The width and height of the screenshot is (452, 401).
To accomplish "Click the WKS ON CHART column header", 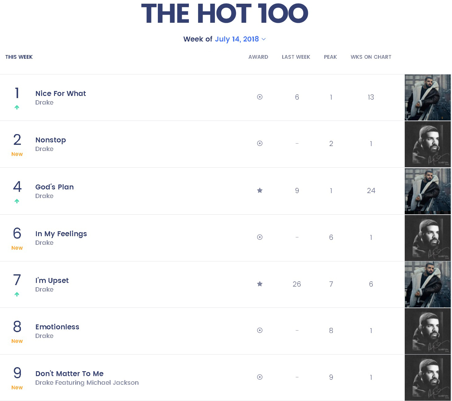I will coord(371,57).
